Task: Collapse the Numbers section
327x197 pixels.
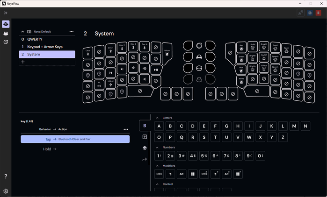Action: click(x=157, y=147)
